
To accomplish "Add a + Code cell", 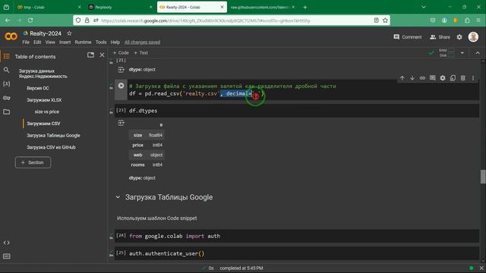I will coord(121,52).
